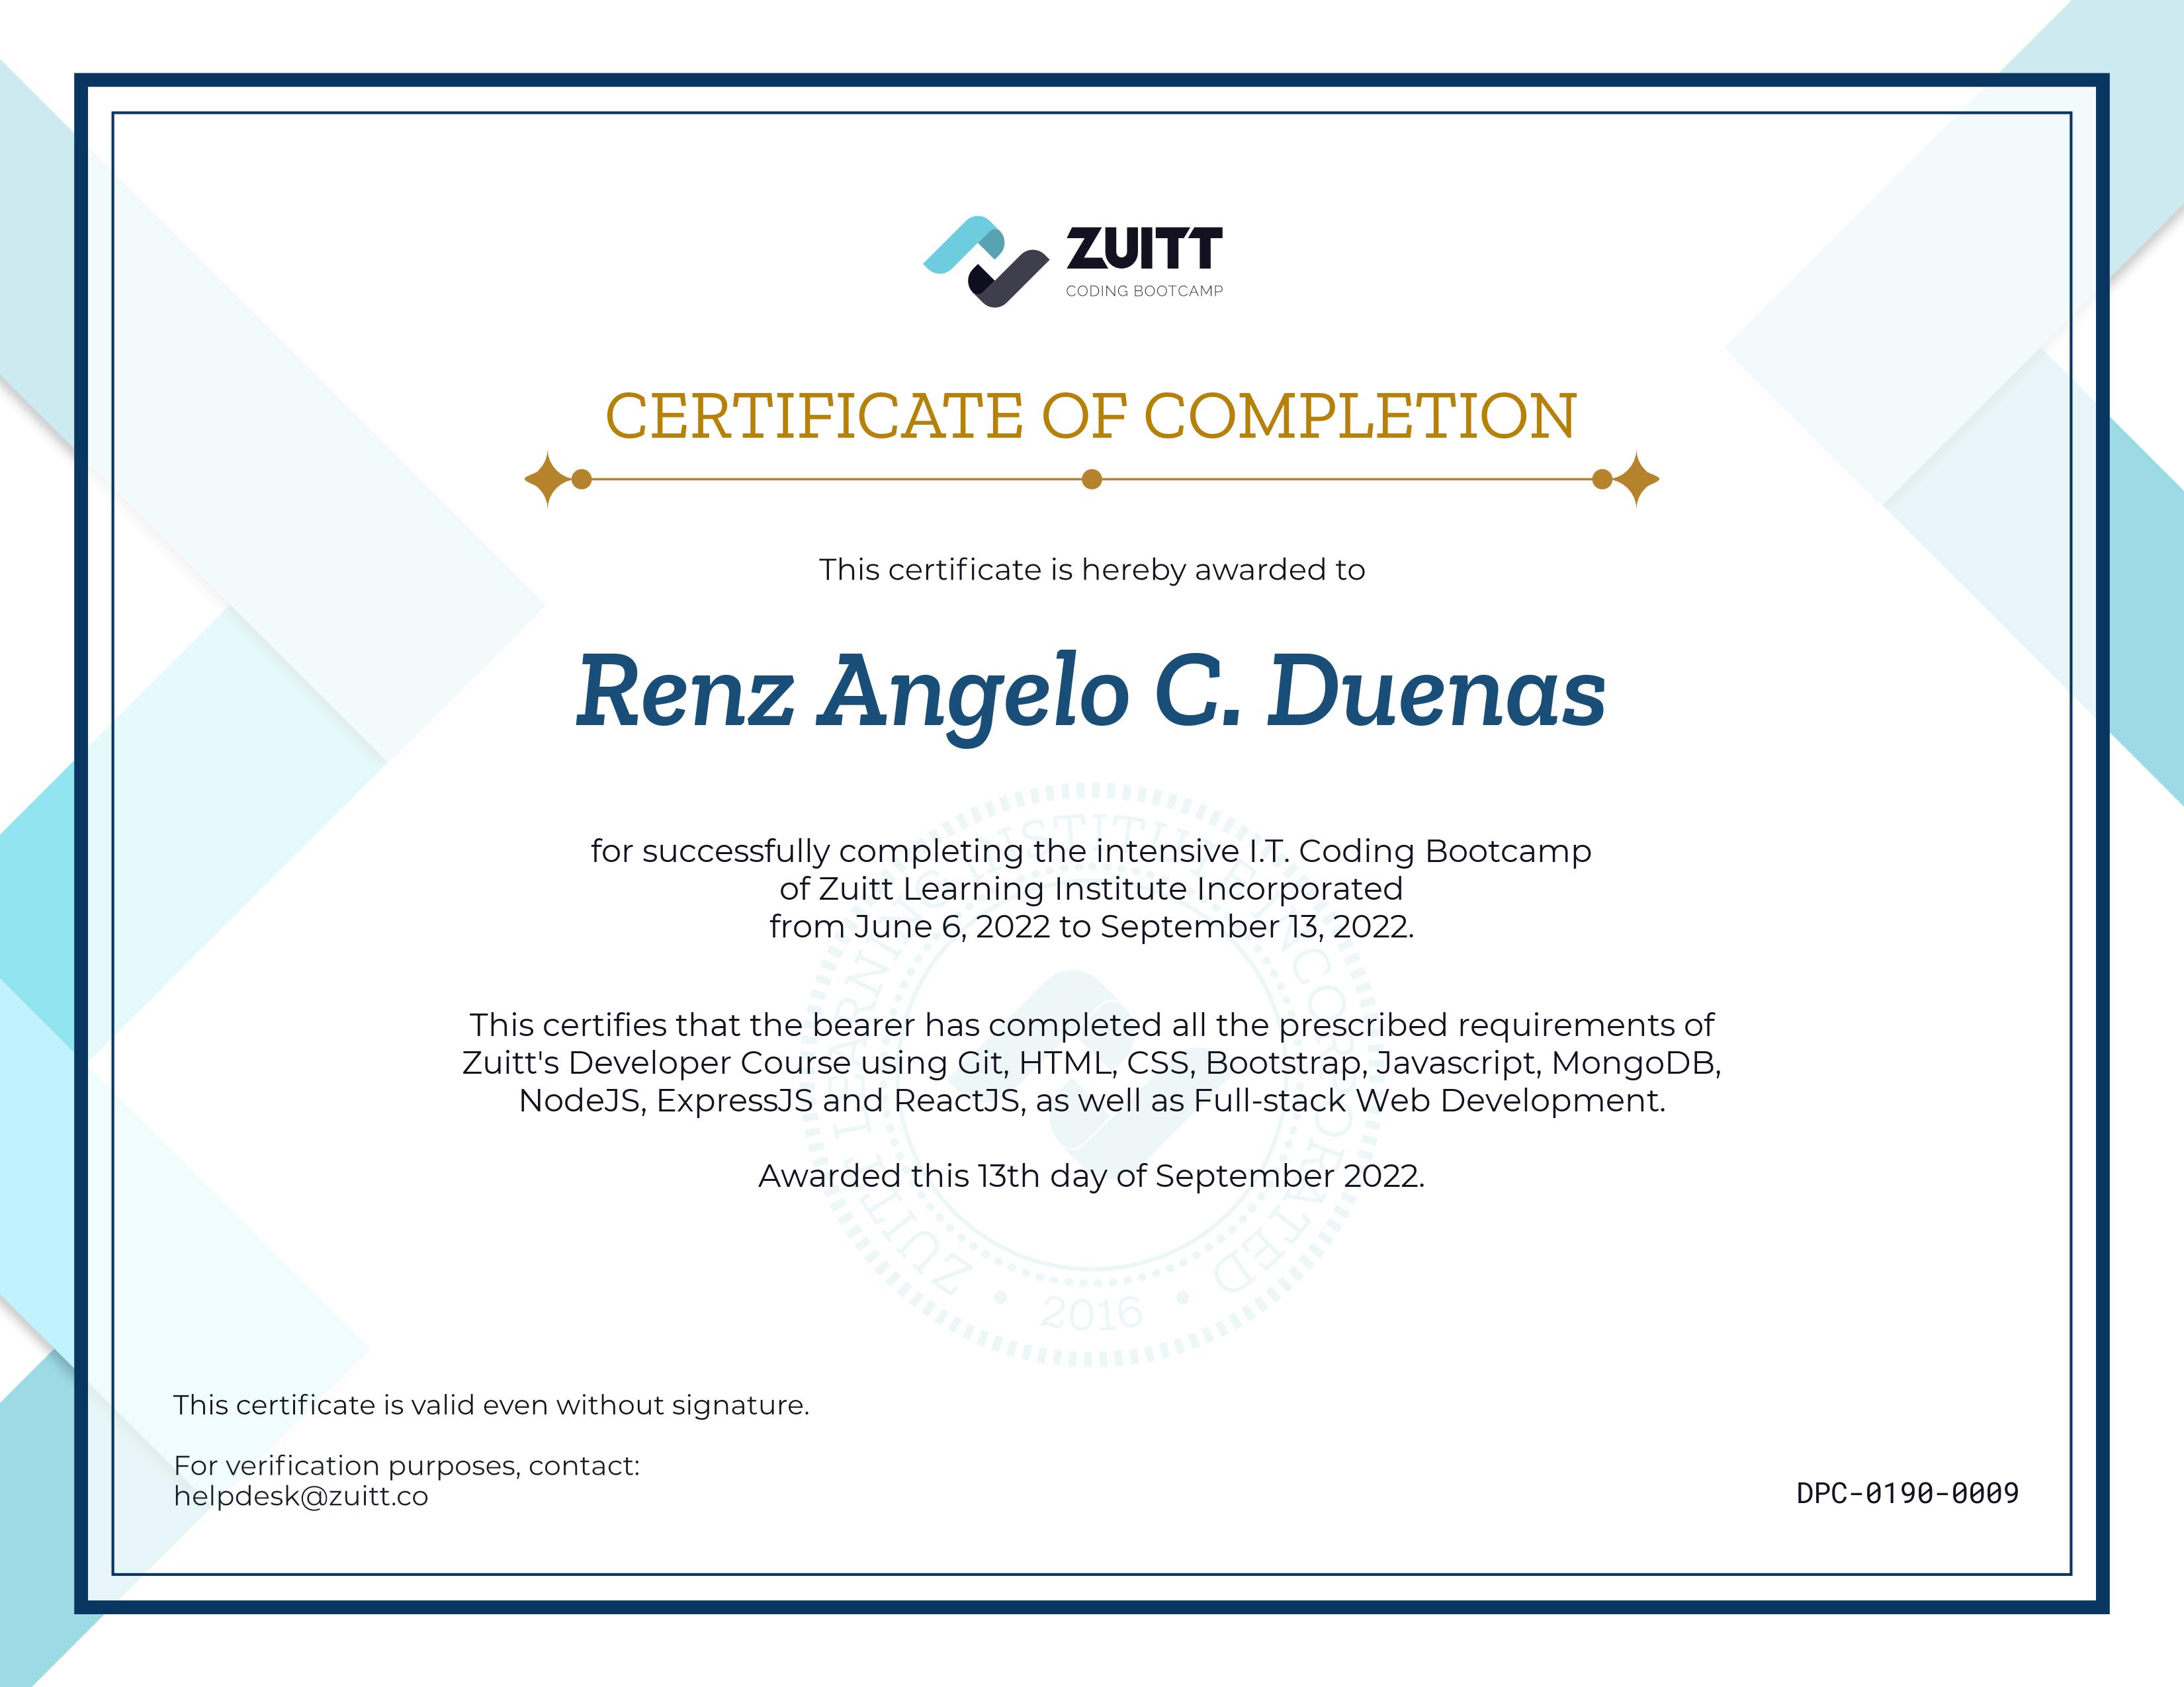Click the center gold dot on divider
Viewport: 2184px width, 1687px height.
pyautogui.click(x=1092, y=479)
